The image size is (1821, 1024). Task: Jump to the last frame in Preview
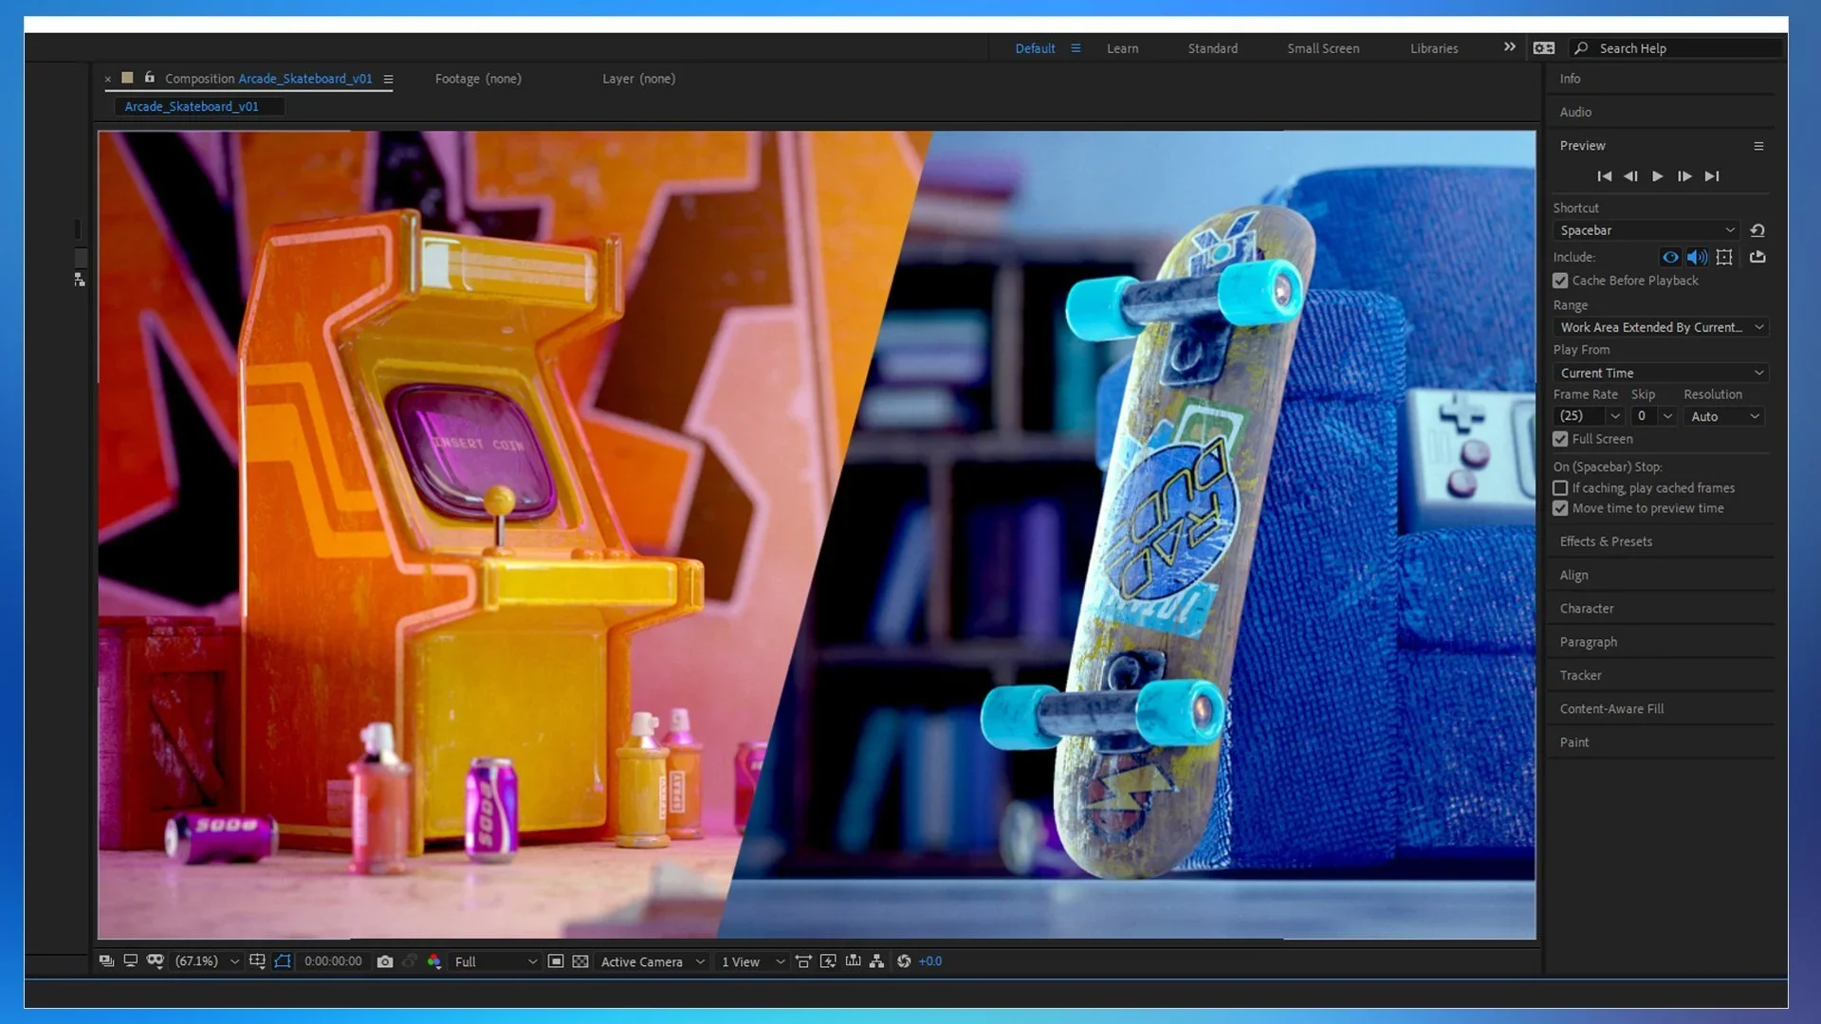click(x=1712, y=176)
